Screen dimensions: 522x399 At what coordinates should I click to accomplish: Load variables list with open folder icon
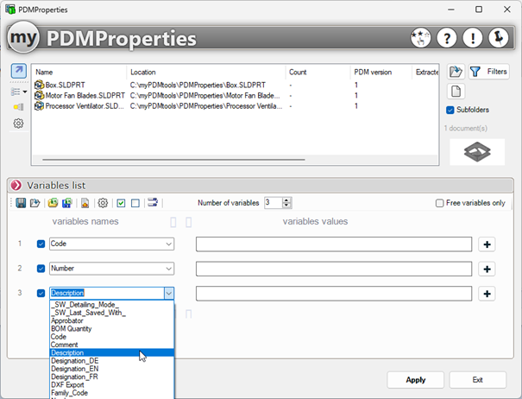35,203
